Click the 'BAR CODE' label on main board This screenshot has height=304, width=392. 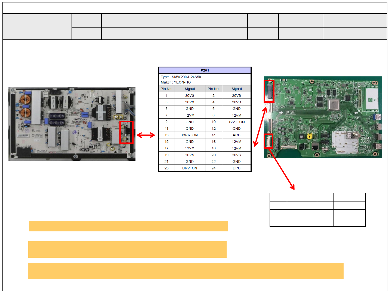click(x=290, y=112)
